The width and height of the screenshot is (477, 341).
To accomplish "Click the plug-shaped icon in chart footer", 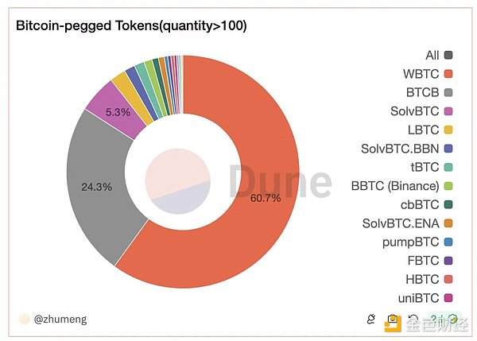I will click(x=370, y=320).
